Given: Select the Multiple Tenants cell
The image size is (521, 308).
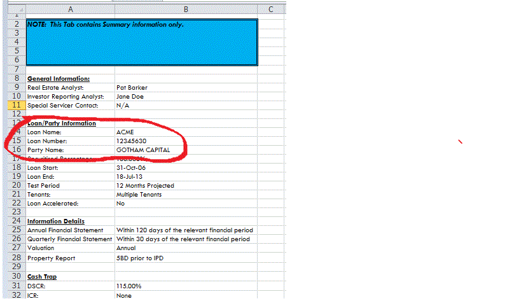Looking at the screenshot, I should click(139, 194).
